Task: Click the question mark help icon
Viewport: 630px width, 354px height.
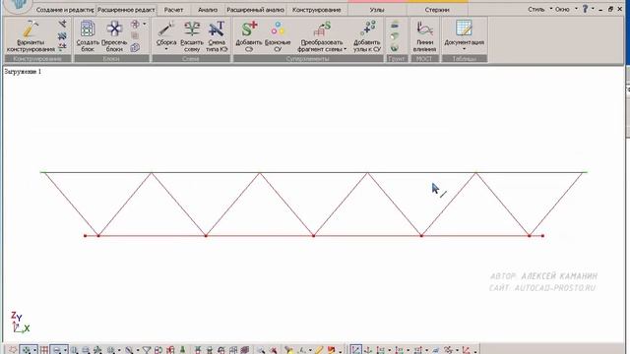Action: click(585, 9)
